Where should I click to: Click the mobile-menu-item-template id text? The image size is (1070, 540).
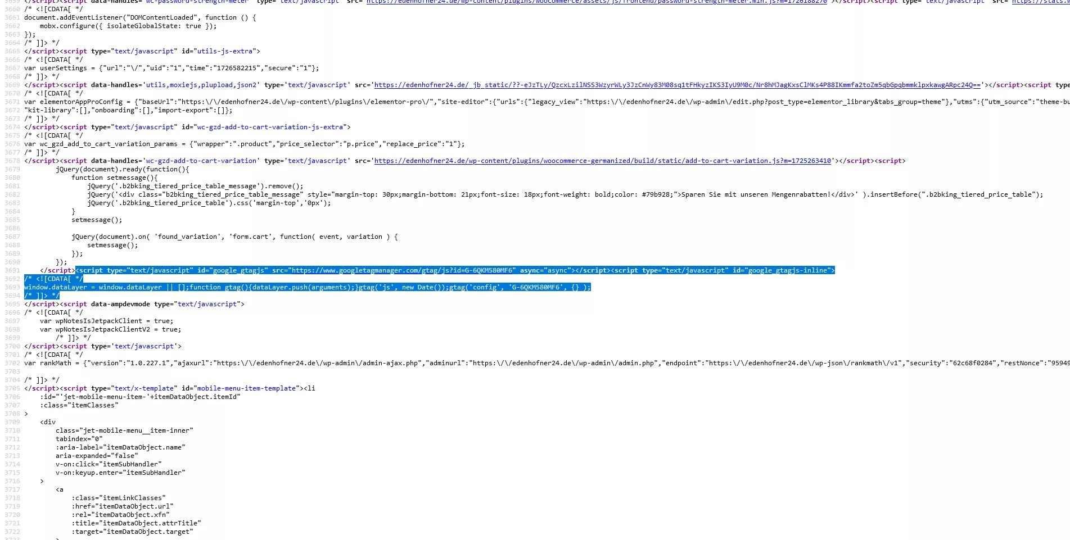(246, 388)
